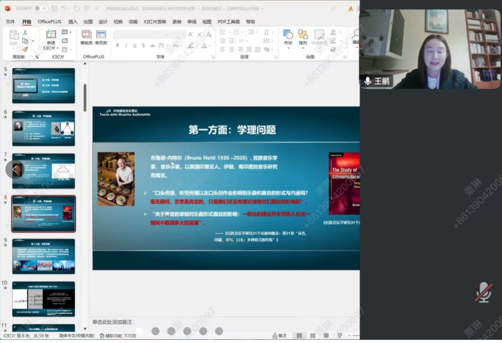Open the 单页库 single page library

pos(101,37)
